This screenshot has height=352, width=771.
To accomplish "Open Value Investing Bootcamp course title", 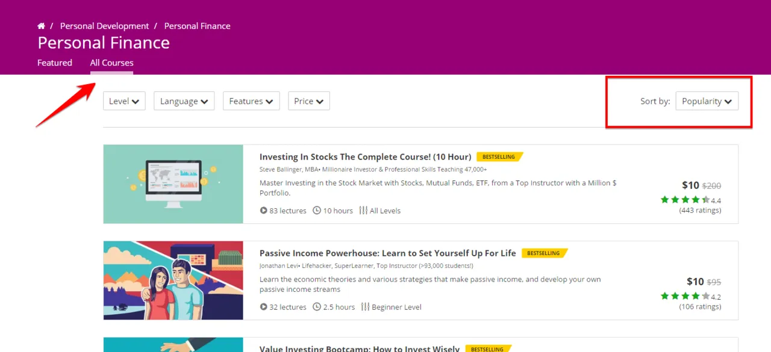I will [x=360, y=348].
